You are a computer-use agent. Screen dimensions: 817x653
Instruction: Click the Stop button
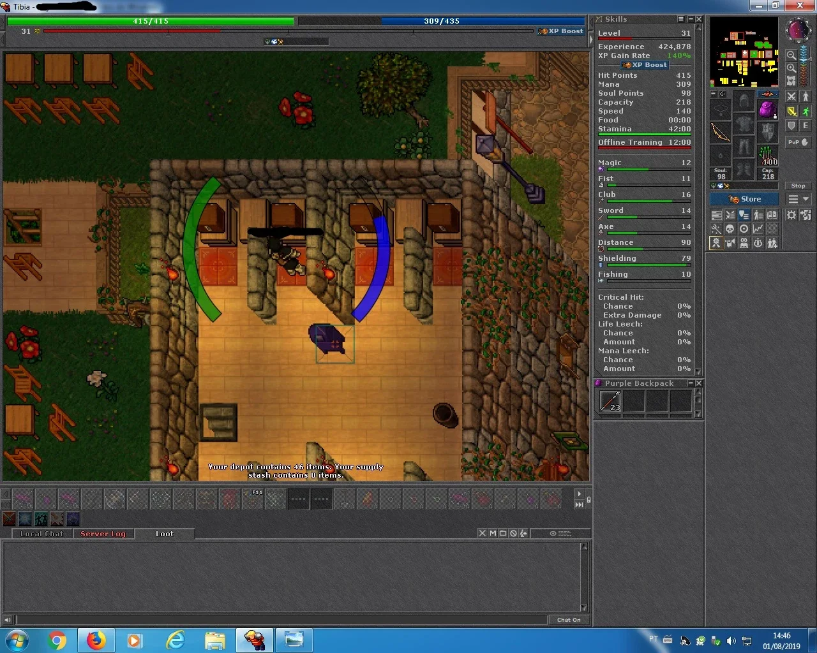[798, 186]
